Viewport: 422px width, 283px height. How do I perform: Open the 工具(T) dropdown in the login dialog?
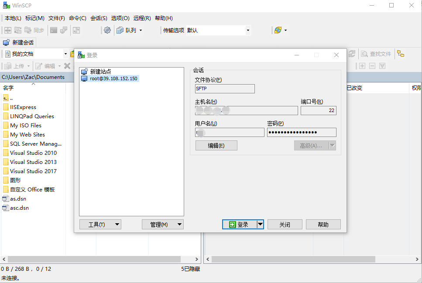click(x=100, y=225)
